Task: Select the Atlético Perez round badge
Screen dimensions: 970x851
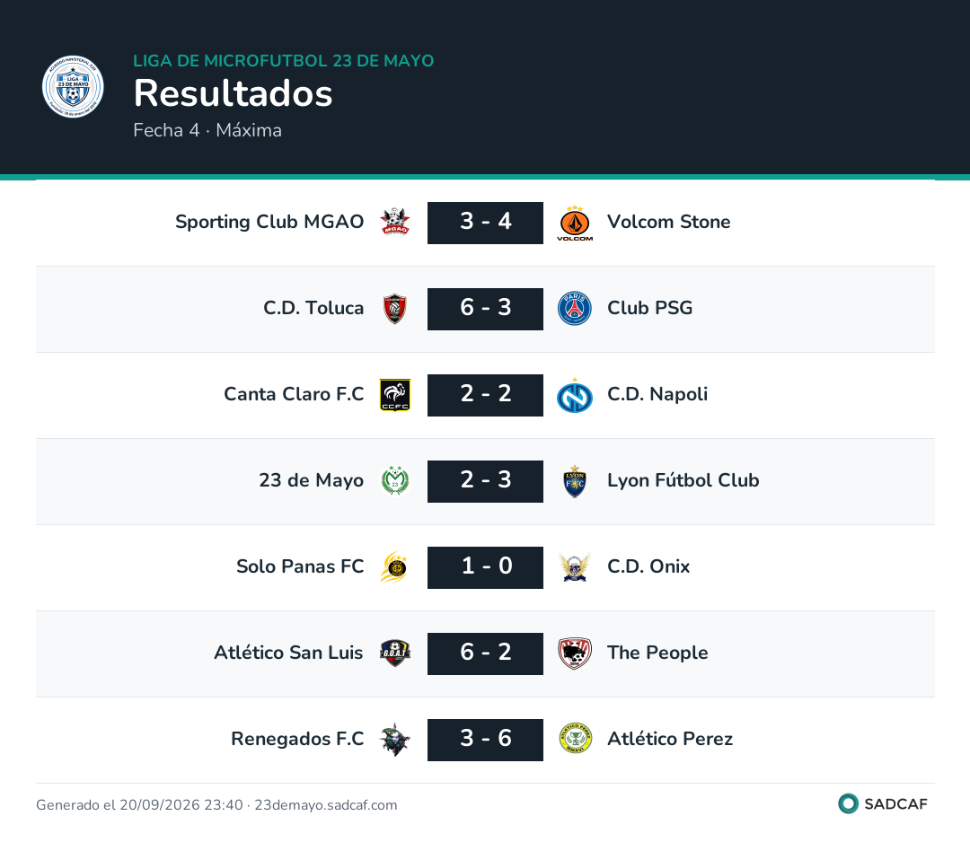Action: click(x=575, y=739)
